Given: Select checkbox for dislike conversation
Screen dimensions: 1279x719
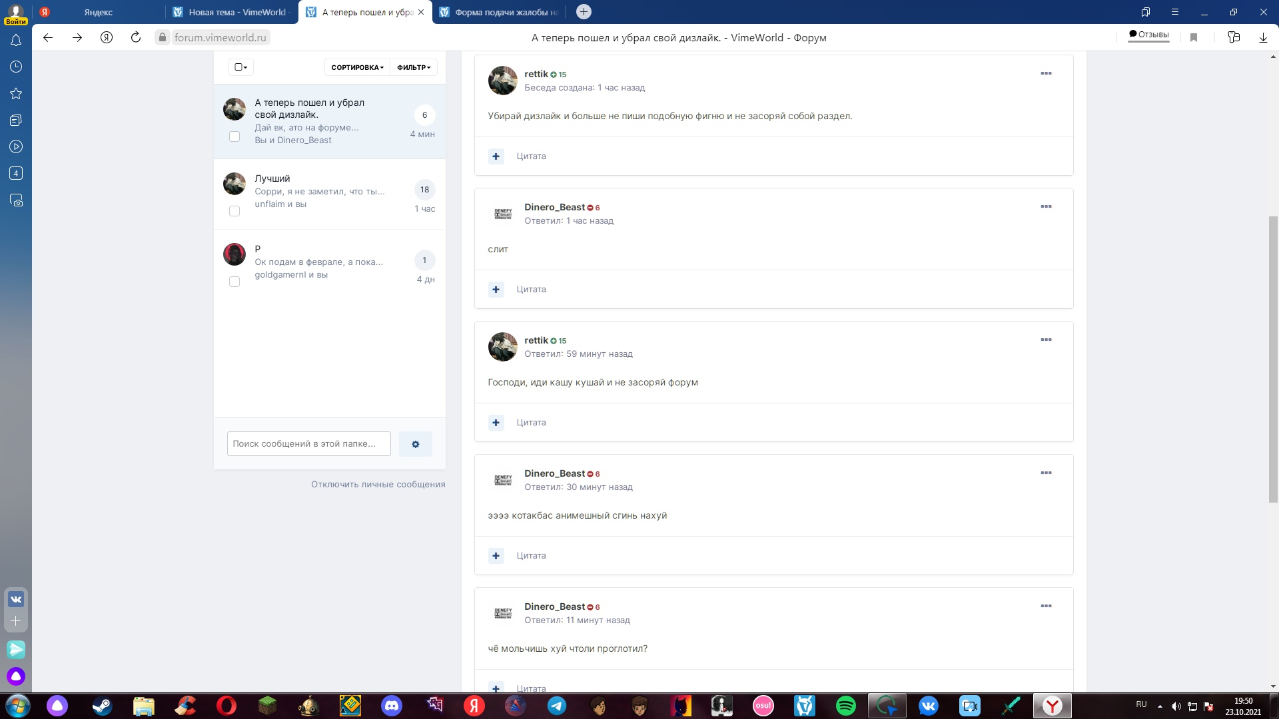Looking at the screenshot, I should click(x=234, y=136).
